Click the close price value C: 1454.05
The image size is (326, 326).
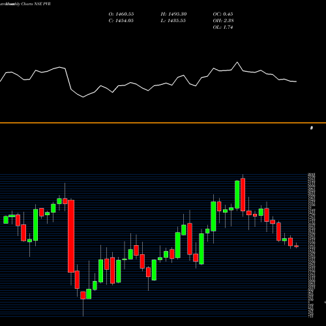(121, 21)
